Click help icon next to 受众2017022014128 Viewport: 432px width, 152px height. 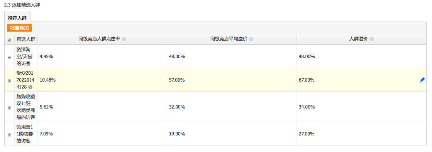(30, 87)
